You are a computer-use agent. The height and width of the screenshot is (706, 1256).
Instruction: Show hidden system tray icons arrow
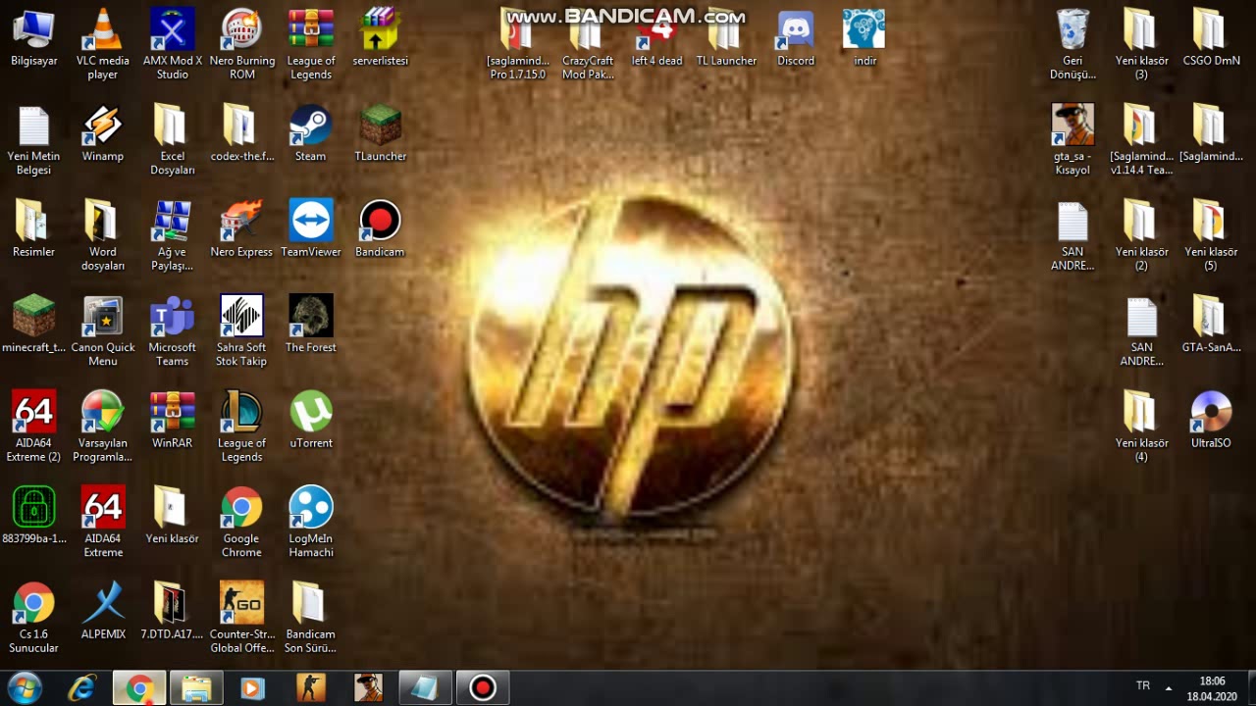[x=1168, y=687]
